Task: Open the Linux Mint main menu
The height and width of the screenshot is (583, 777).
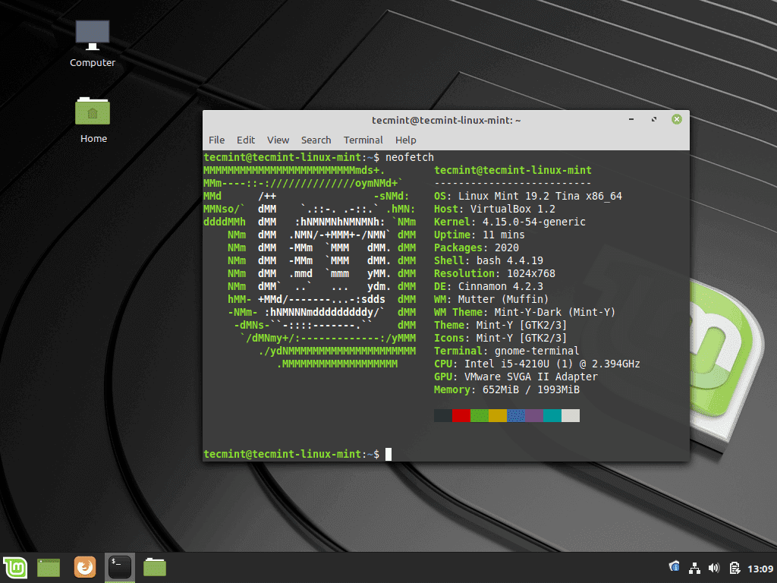Action: [15, 567]
